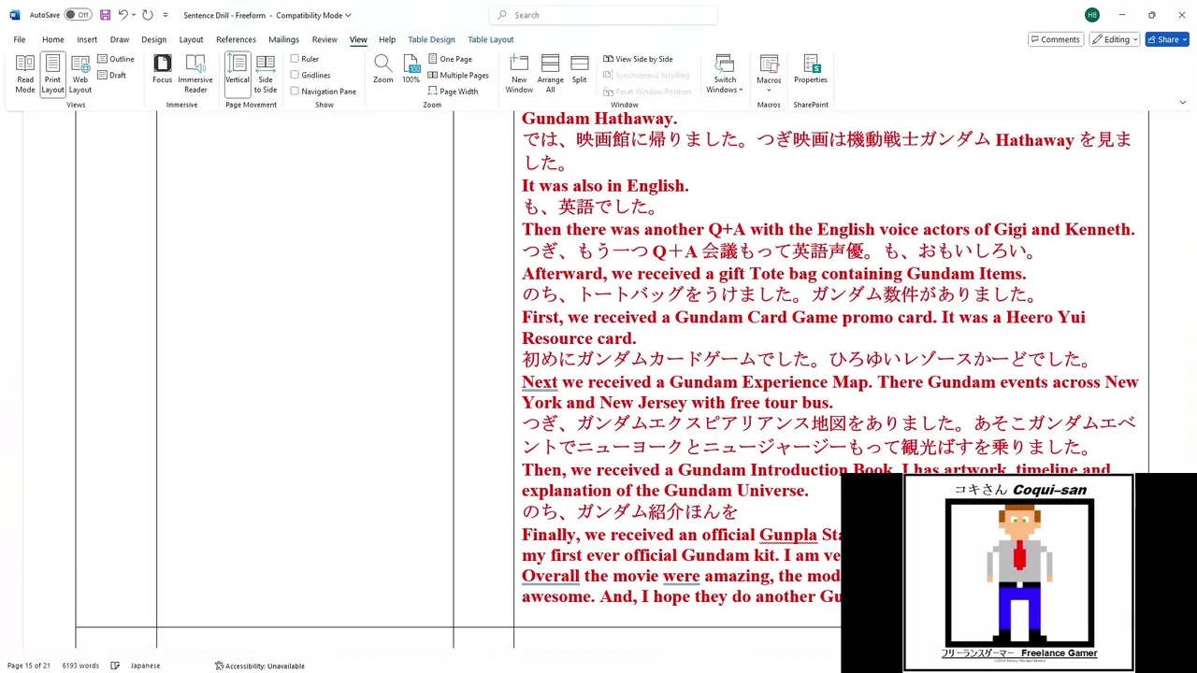Switch to the Insert tab

click(x=87, y=39)
